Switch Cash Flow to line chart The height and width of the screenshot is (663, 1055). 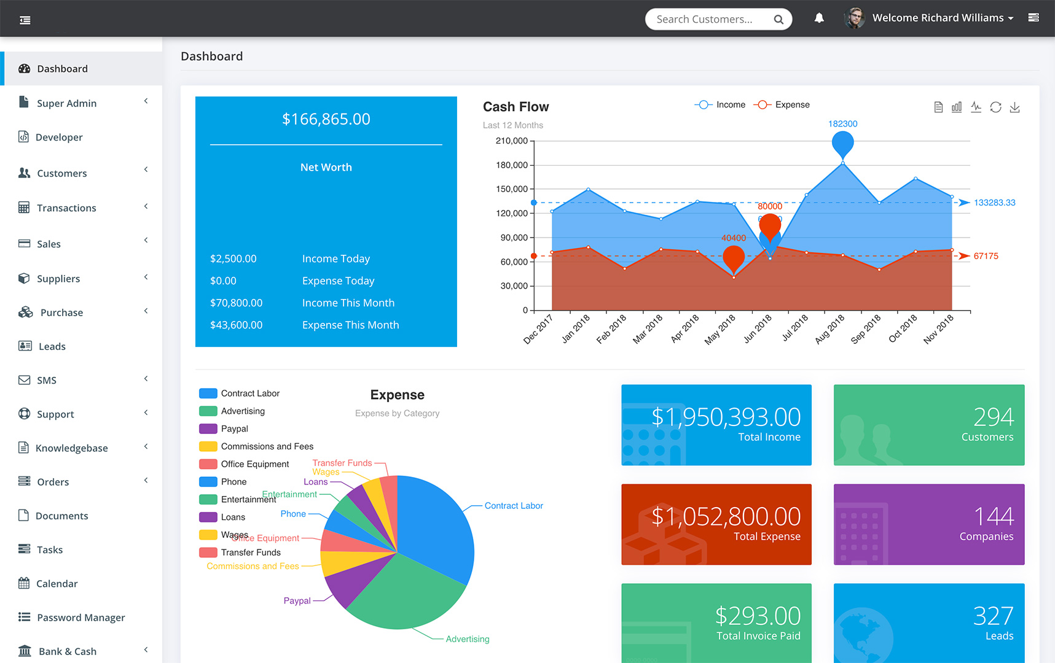(976, 107)
